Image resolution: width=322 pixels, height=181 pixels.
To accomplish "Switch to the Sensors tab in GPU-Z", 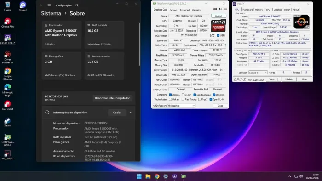I will click(x=173, y=10).
